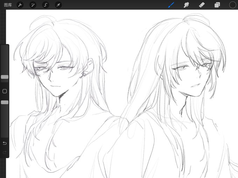Viewport: 238px width, 178px height.
Task: Tap the square modify button on sidebar
Action: [5, 91]
